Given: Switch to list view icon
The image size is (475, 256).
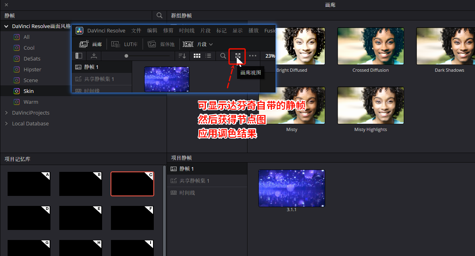Looking at the screenshot, I should pyautogui.click(x=208, y=56).
